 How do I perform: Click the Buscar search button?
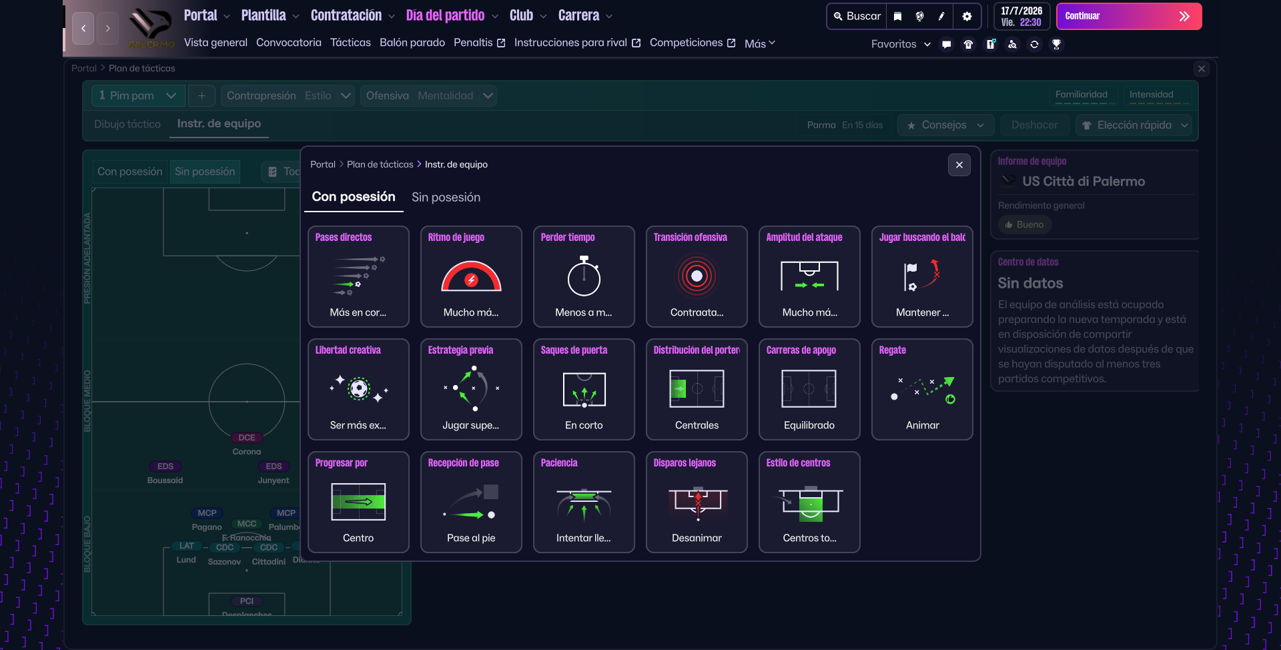point(857,16)
